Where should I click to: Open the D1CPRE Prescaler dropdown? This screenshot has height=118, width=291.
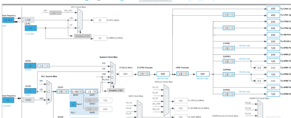tap(144, 74)
